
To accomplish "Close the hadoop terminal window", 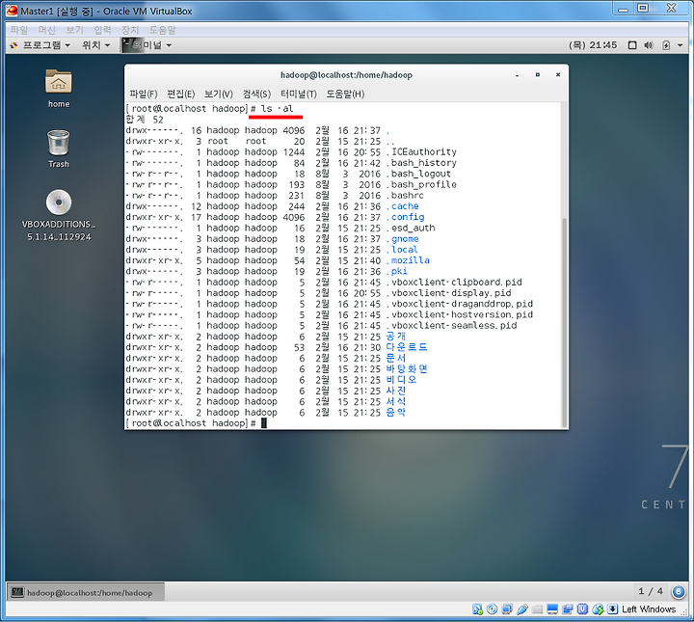I will point(558,75).
